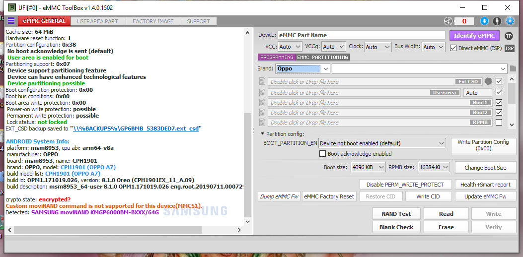The width and height of the screenshot is (523, 257).
Task: Click the file icon of Ext CSD row
Action: point(262,82)
